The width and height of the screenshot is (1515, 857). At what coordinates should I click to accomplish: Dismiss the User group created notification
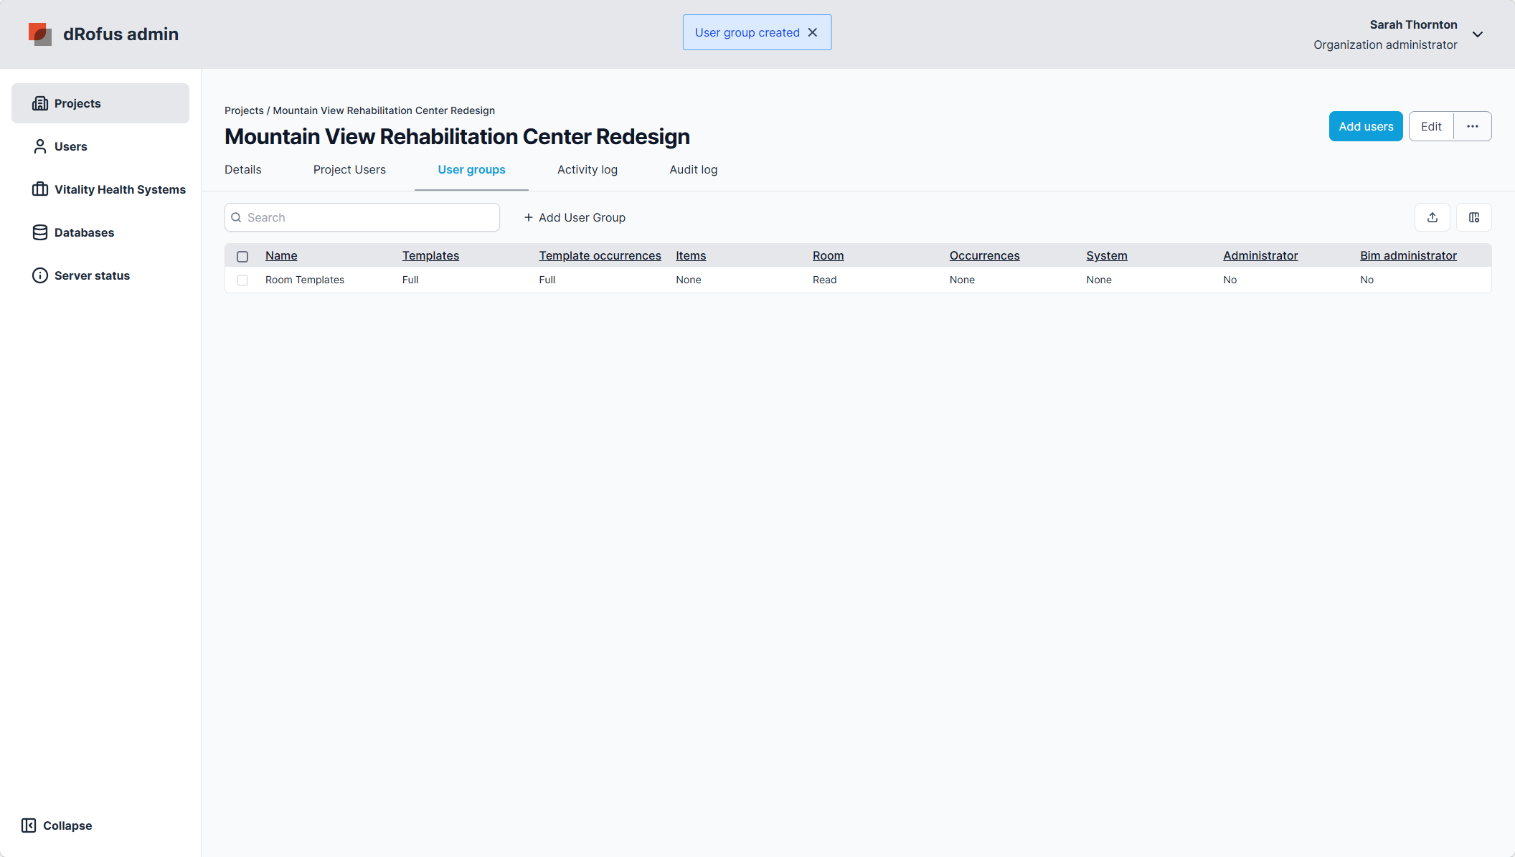(813, 32)
